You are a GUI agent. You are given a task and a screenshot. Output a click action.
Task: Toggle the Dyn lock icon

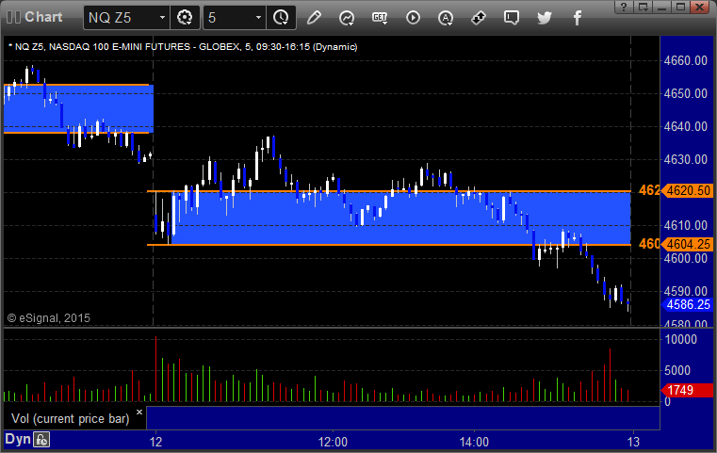click(x=41, y=440)
